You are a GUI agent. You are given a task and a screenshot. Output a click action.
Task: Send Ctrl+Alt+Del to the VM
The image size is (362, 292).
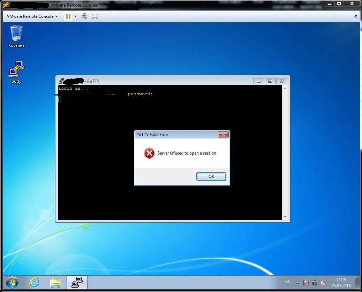tap(84, 16)
